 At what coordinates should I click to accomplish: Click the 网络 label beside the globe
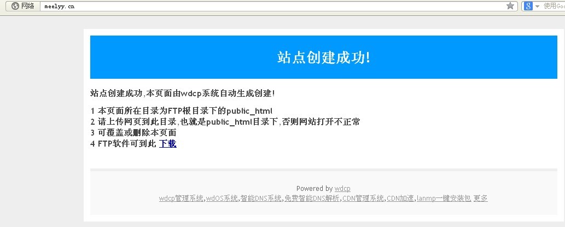pyautogui.click(x=27, y=6)
